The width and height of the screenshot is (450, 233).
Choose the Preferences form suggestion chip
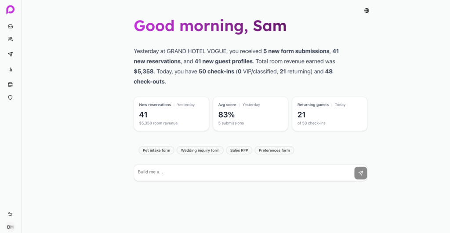274,150
